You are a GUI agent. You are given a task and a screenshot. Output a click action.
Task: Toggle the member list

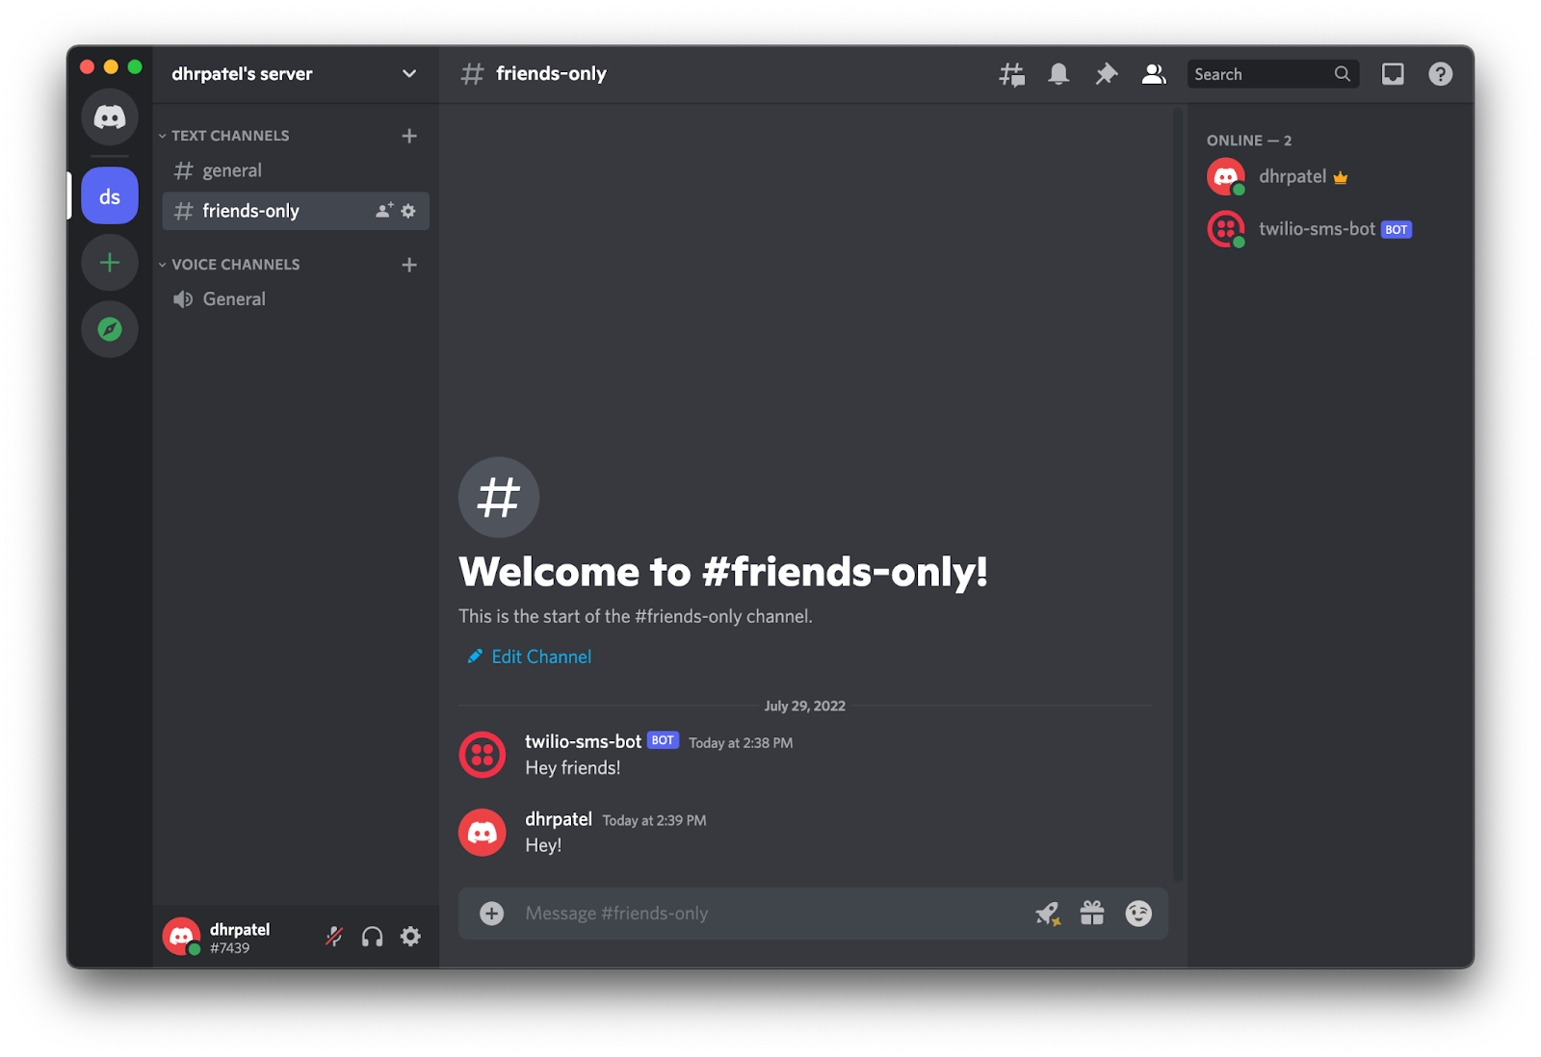[x=1153, y=74]
